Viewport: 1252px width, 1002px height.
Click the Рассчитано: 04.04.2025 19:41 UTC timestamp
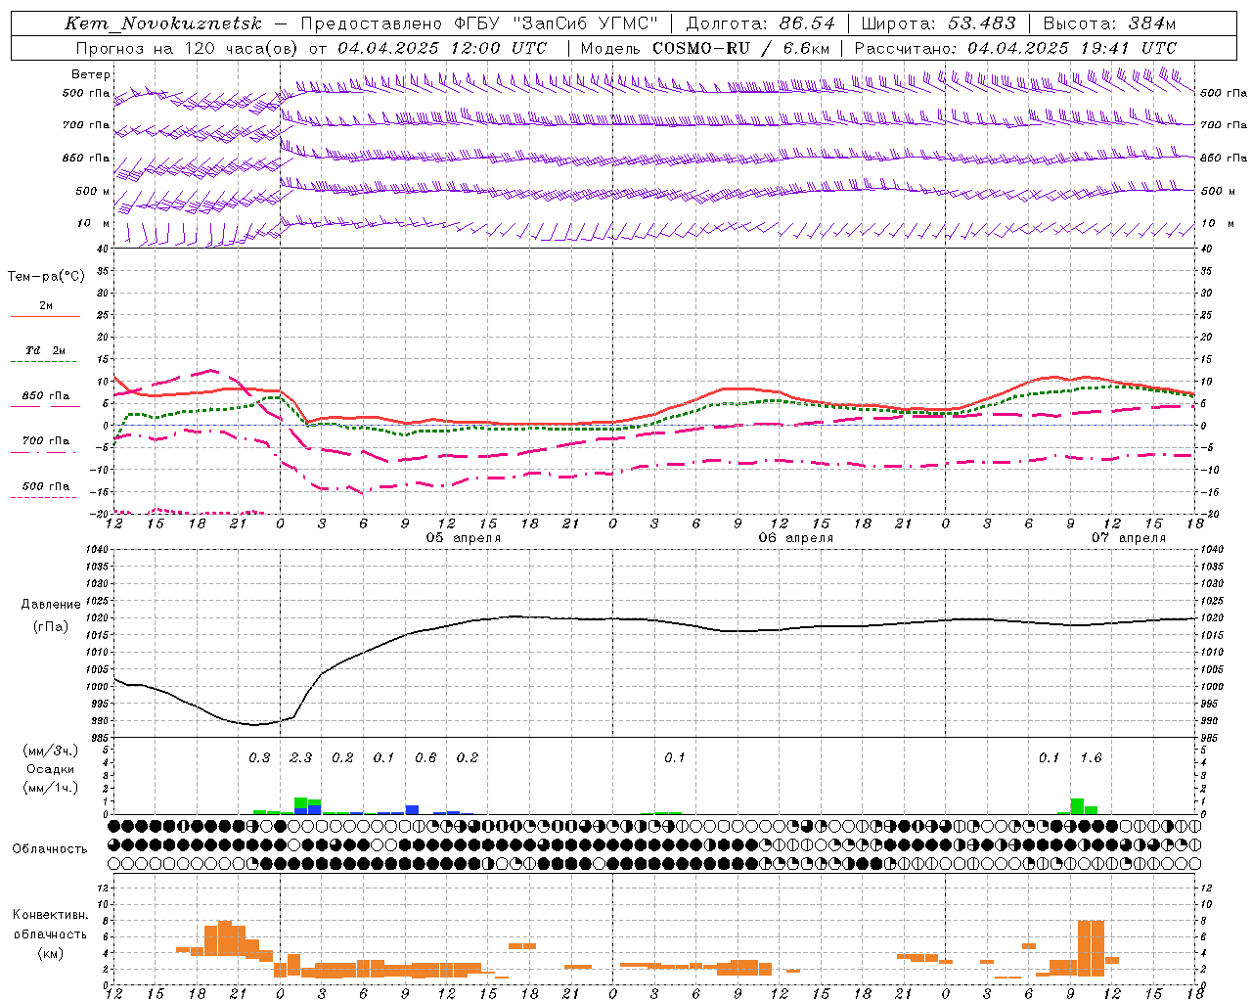coord(1015,48)
